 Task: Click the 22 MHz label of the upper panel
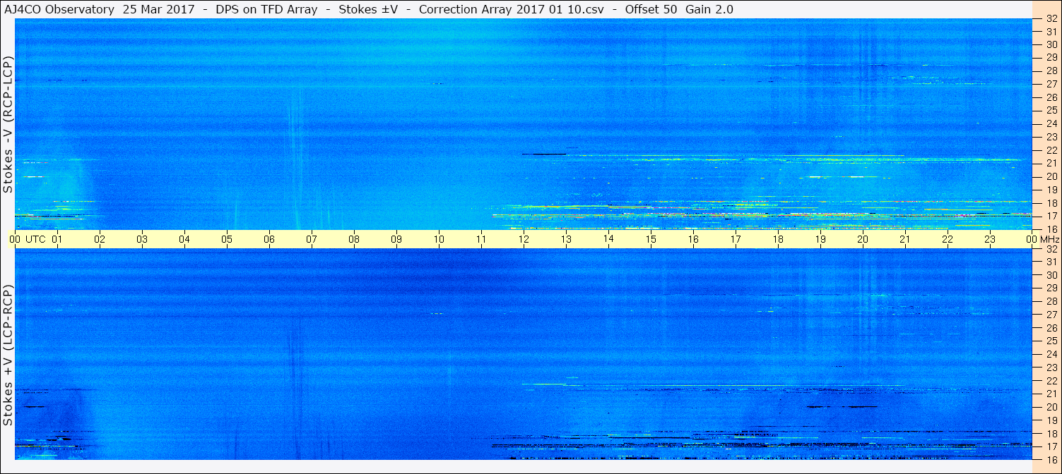coord(1051,150)
